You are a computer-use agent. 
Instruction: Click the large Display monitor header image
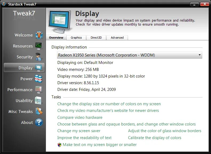[x=60, y=22]
